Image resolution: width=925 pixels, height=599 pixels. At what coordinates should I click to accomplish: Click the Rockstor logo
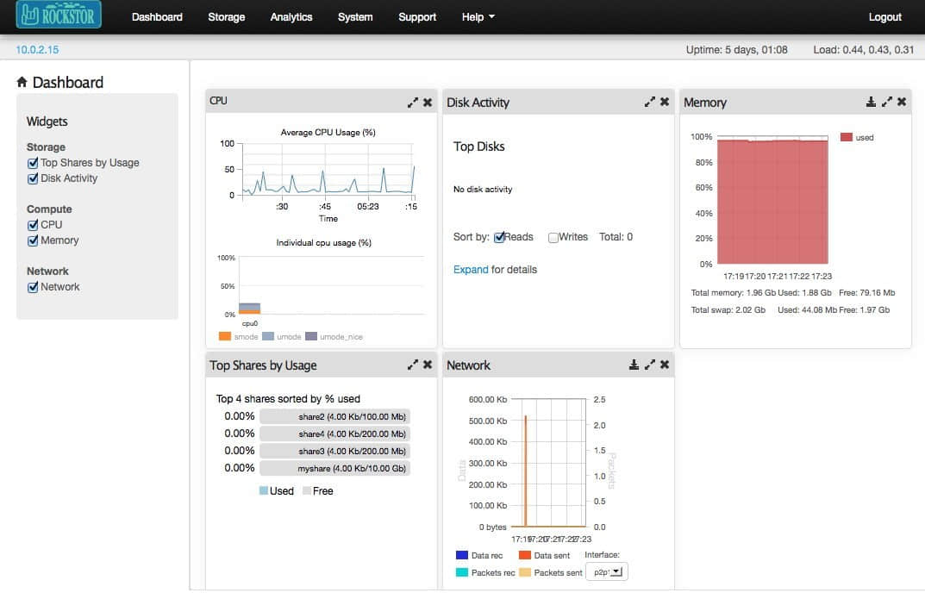click(59, 15)
